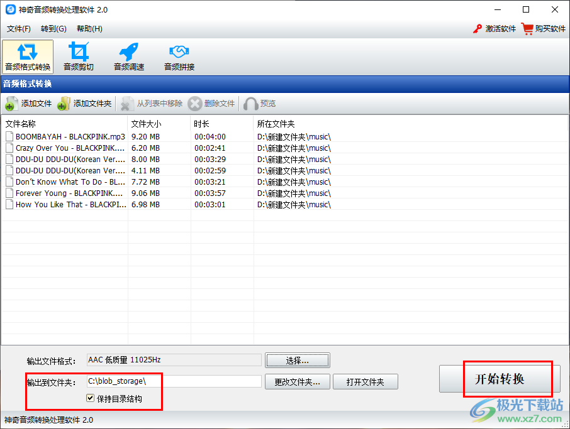Viewport: 570px width, 429px height.
Task: Open the 转到(G) menu
Action: 53,29
